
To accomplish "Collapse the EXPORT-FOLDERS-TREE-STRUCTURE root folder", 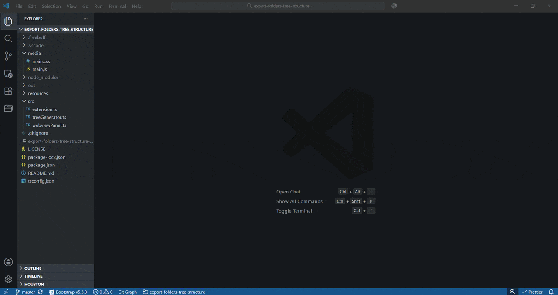I will (x=55, y=29).
